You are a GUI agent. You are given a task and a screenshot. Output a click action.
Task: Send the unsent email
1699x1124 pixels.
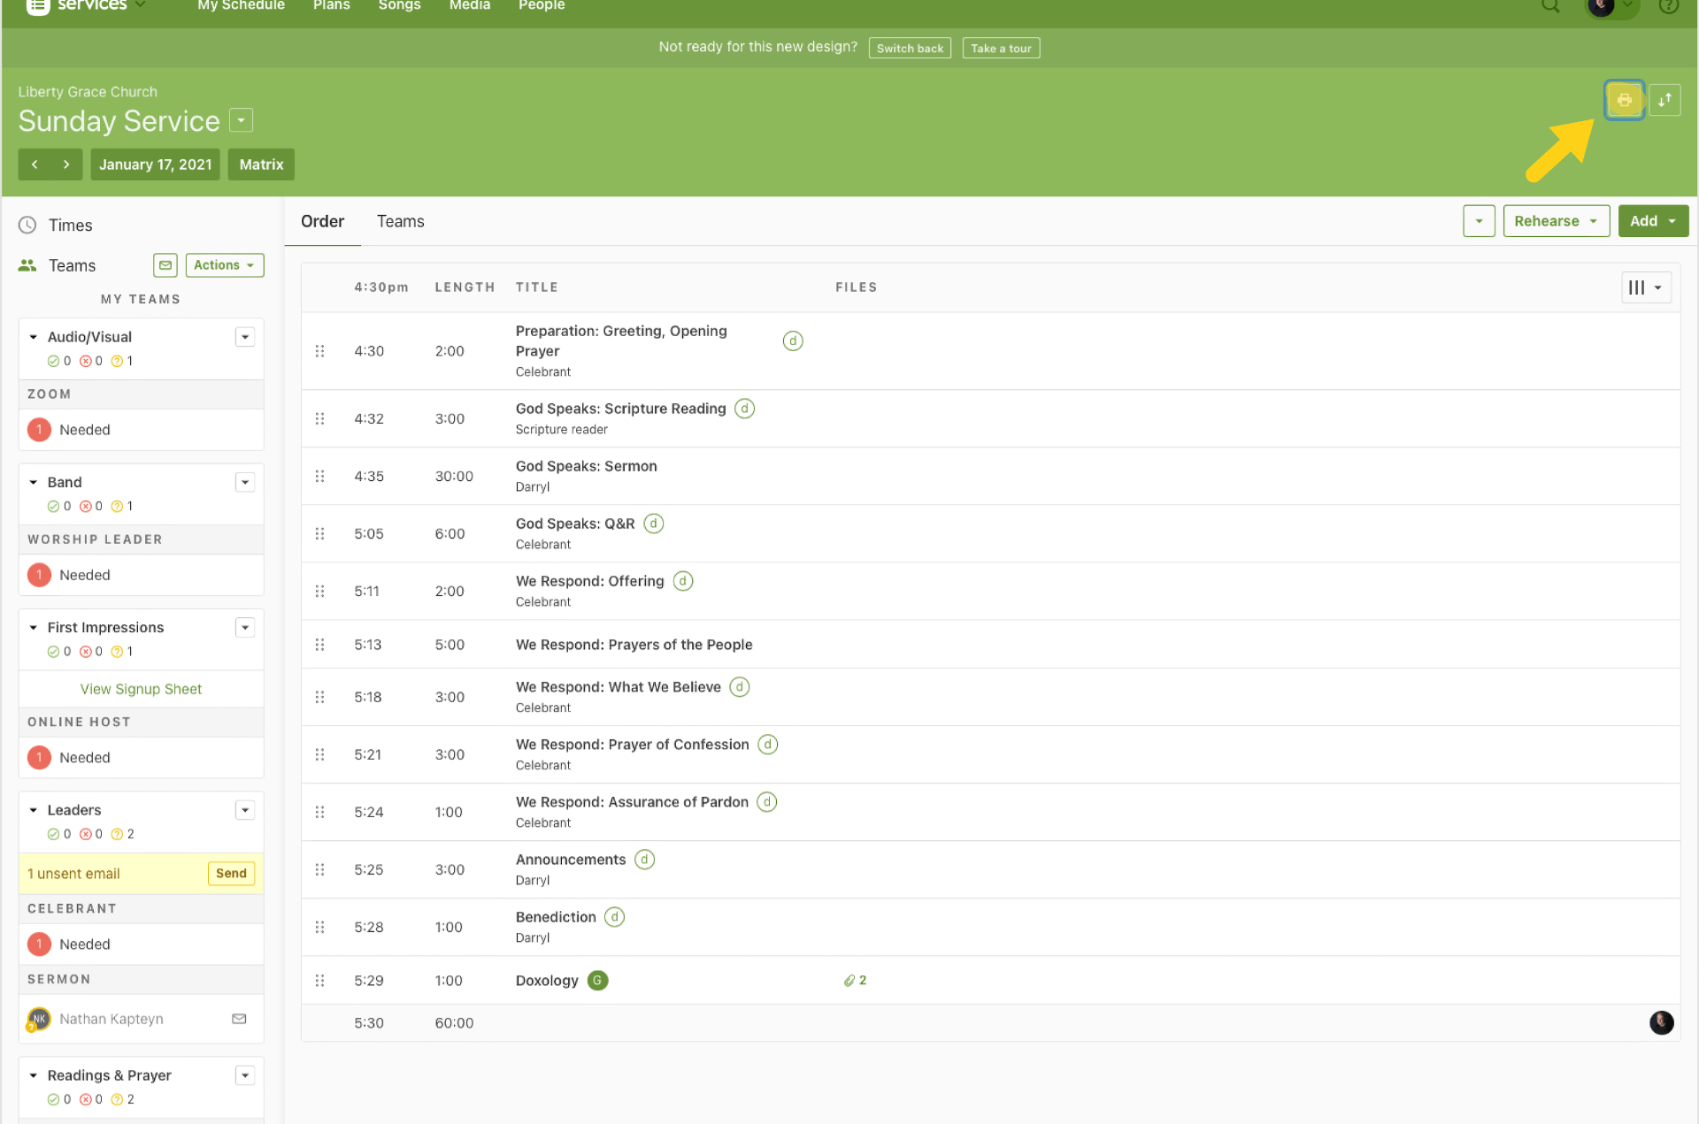[x=231, y=874]
